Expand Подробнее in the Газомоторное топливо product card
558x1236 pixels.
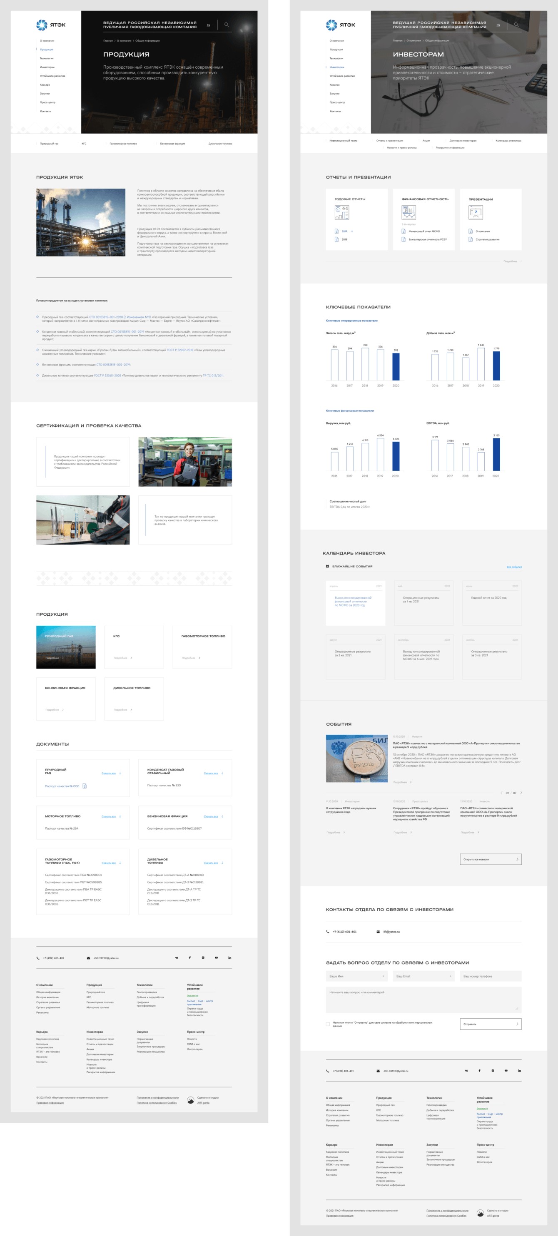[x=191, y=658]
